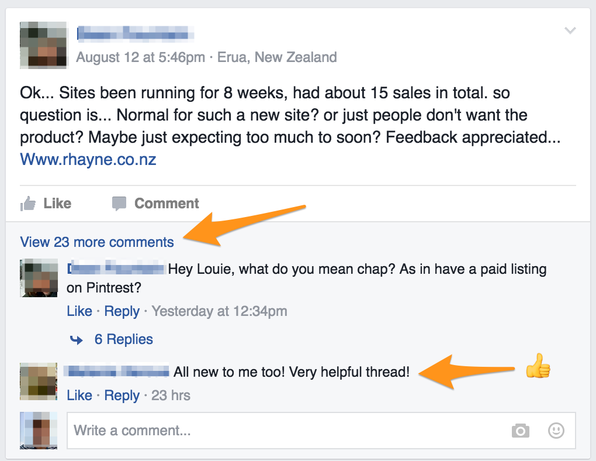Screen dimensions: 596x461
Task: Click the comment speech bubble icon
Action: pos(119,204)
